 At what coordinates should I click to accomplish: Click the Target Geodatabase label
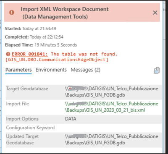27,89
